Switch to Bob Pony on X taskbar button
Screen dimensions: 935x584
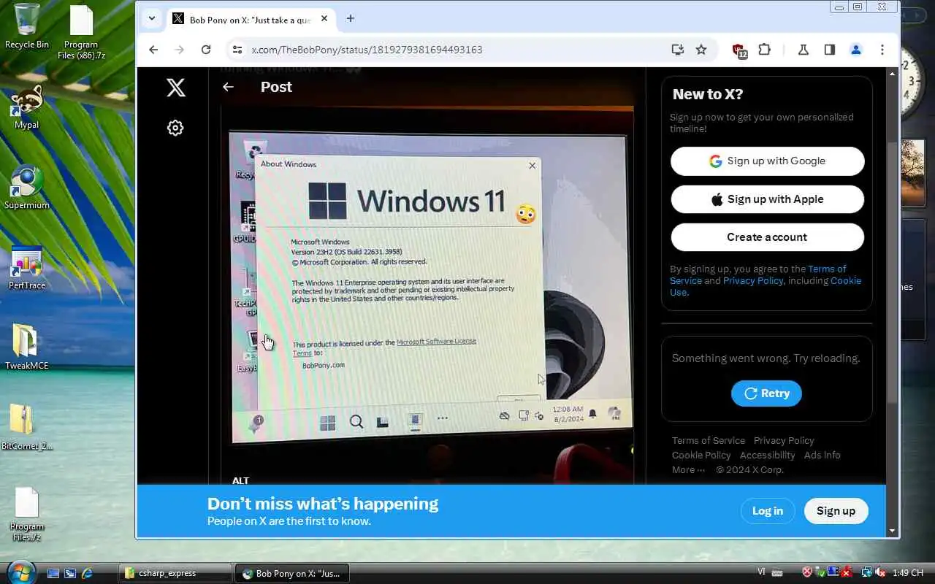[x=292, y=573]
